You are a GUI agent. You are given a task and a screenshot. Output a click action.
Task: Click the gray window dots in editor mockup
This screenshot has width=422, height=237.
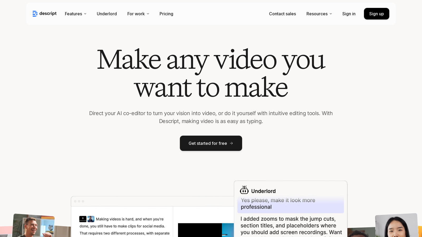click(79, 201)
